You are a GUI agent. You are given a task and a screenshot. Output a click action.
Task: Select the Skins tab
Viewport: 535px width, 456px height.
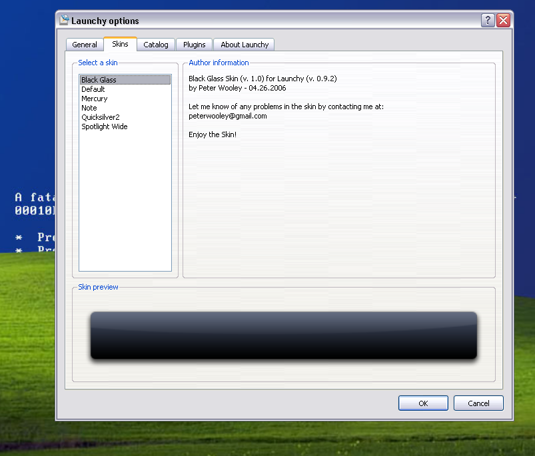pos(120,44)
